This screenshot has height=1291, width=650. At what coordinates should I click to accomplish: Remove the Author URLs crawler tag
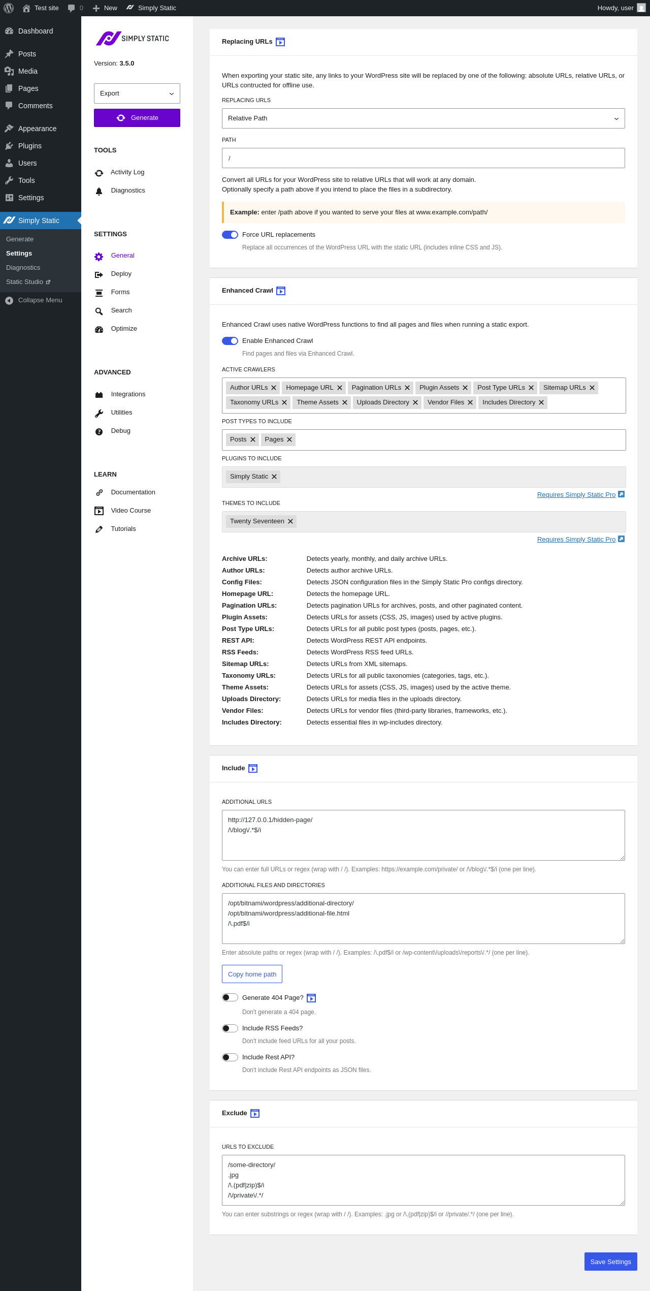click(274, 388)
